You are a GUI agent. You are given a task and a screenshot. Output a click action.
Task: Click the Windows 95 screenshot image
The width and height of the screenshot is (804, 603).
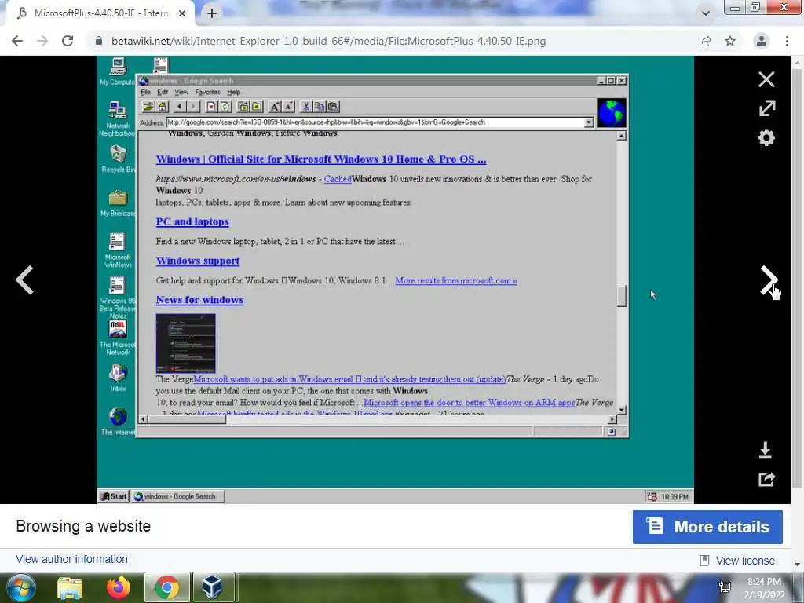tap(395, 280)
